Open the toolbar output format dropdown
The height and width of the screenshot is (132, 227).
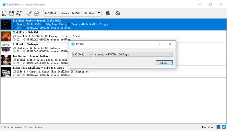tap(72, 13)
